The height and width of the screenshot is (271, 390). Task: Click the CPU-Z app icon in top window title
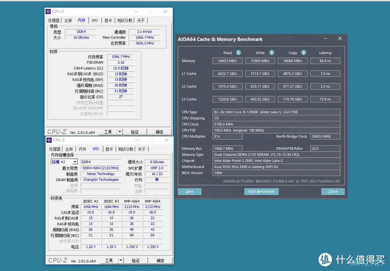[x=48, y=11]
